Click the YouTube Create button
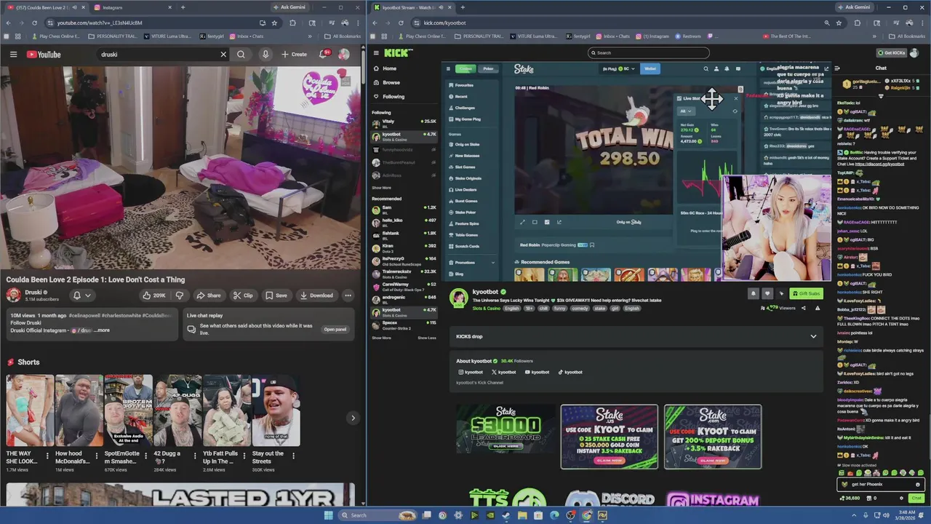 [294, 55]
